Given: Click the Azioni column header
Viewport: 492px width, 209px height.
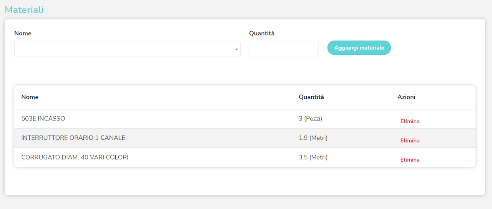Looking at the screenshot, I should (406, 97).
